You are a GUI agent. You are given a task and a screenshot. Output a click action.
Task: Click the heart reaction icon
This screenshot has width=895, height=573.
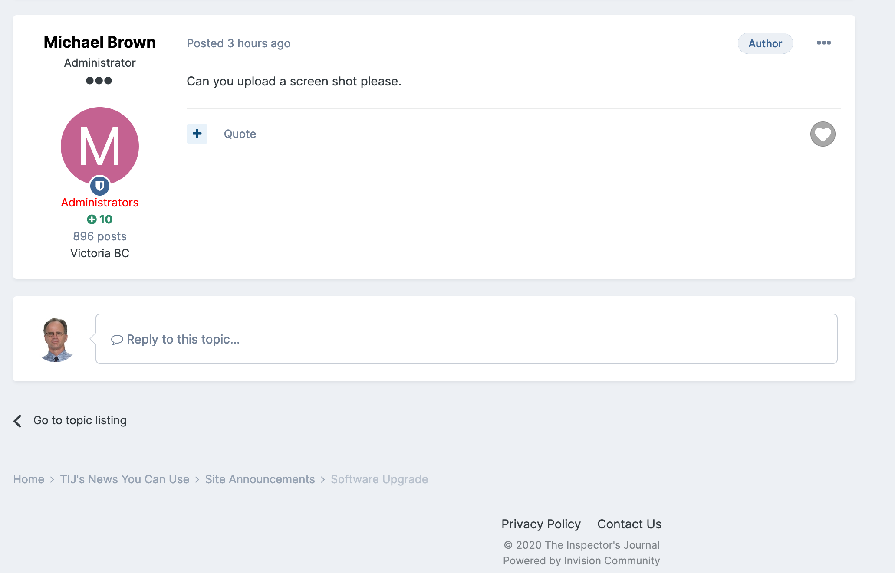point(823,134)
